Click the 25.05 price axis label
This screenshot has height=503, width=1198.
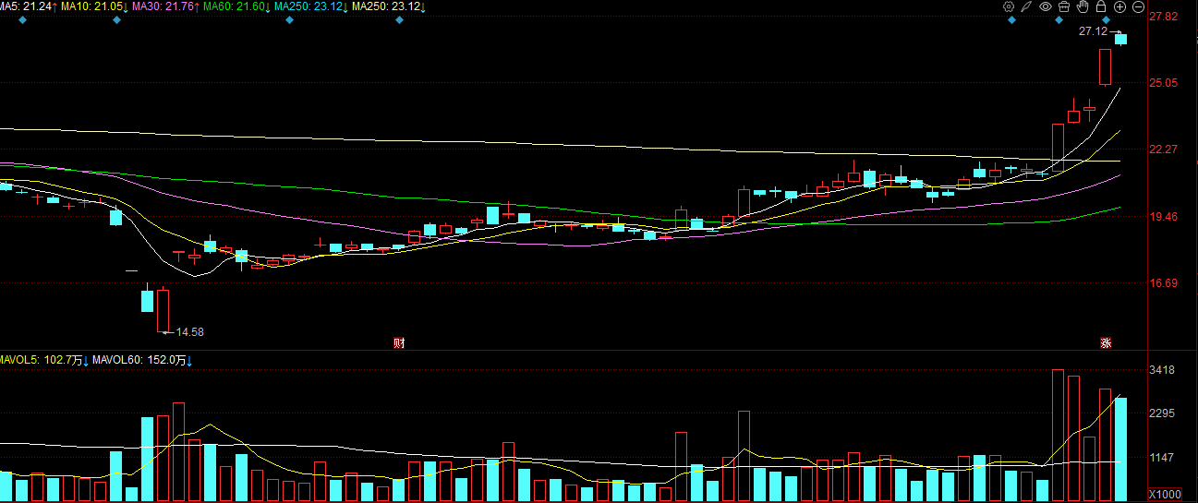[1162, 83]
